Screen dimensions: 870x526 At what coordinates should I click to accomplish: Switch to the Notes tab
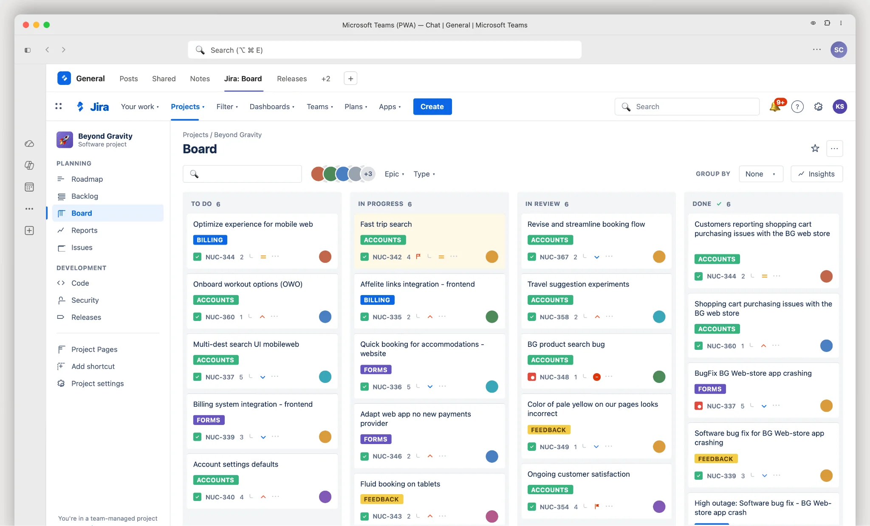(200, 79)
